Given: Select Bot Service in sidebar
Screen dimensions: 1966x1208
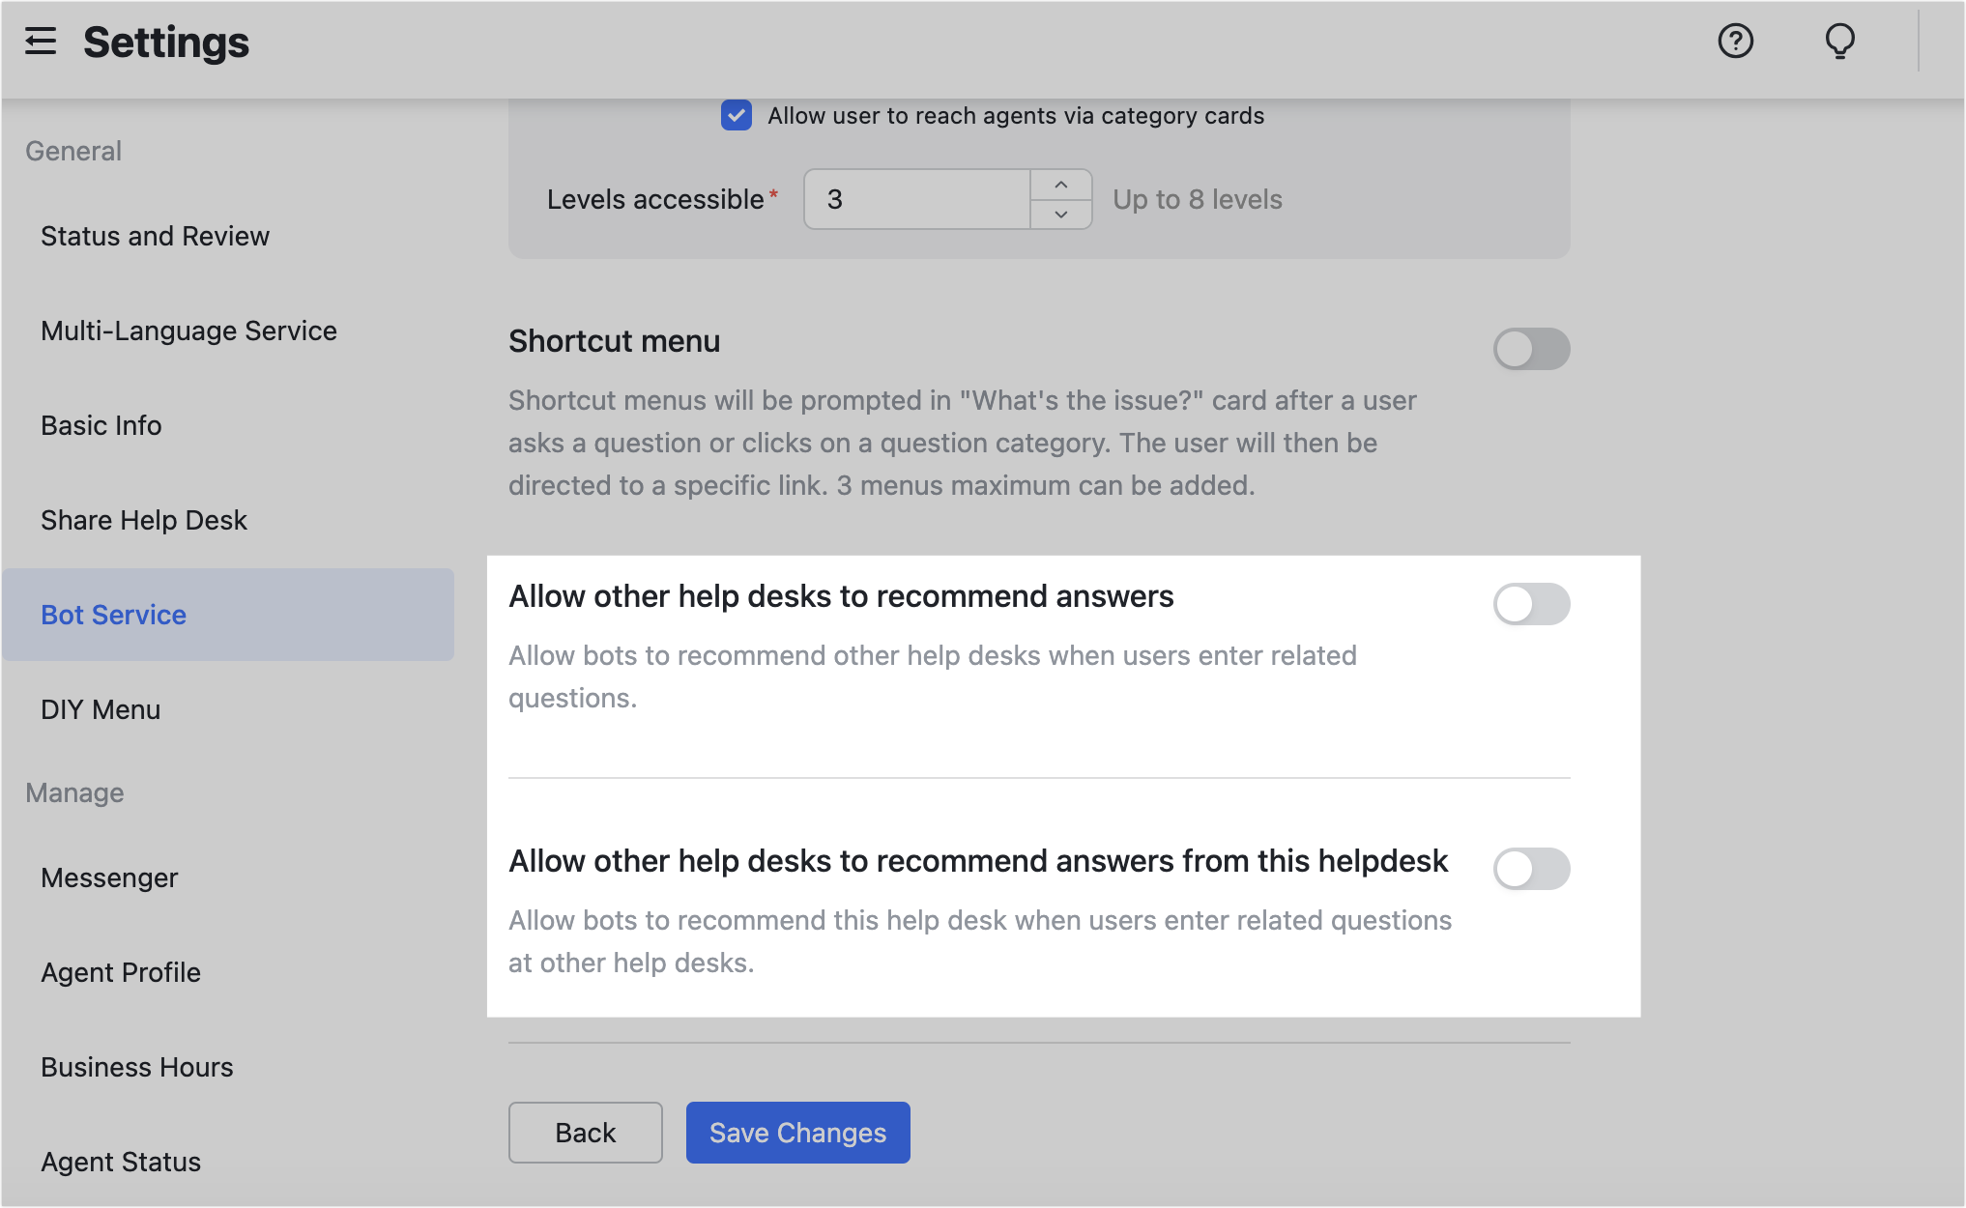Looking at the screenshot, I should [228, 615].
